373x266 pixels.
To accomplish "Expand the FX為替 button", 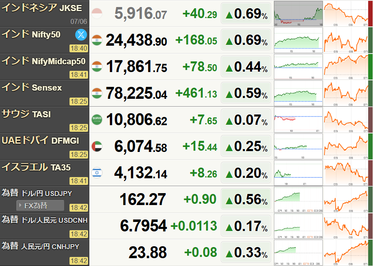I will pyautogui.click(x=40, y=205).
